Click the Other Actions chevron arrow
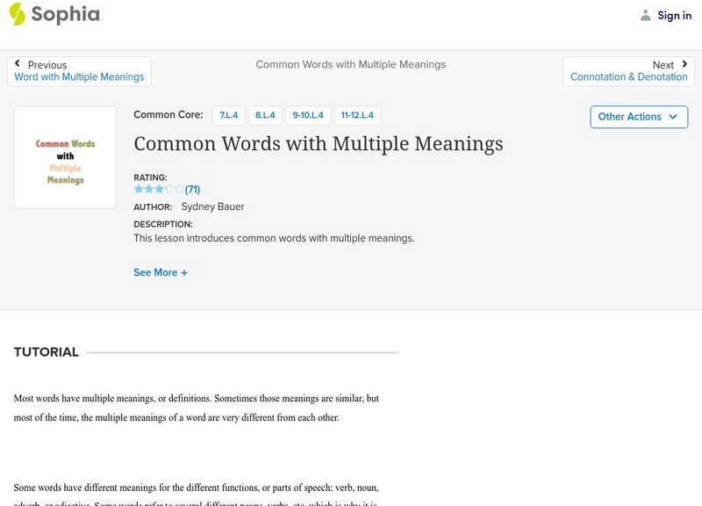Screen dimensions: 702x506 [x=673, y=117]
